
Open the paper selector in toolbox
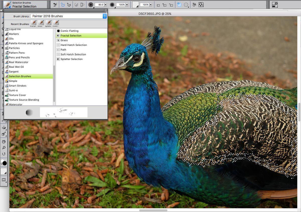pos(4,171)
